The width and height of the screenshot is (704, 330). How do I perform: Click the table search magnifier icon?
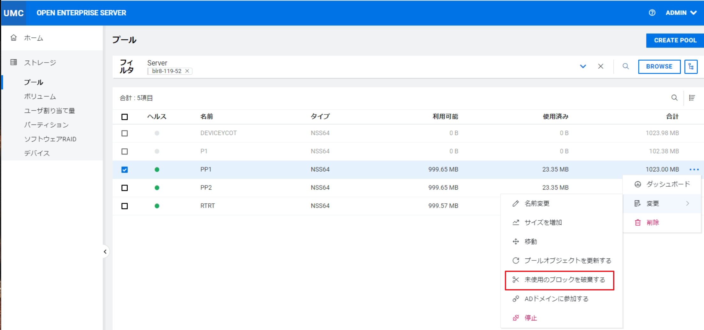pyautogui.click(x=674, y=98)
